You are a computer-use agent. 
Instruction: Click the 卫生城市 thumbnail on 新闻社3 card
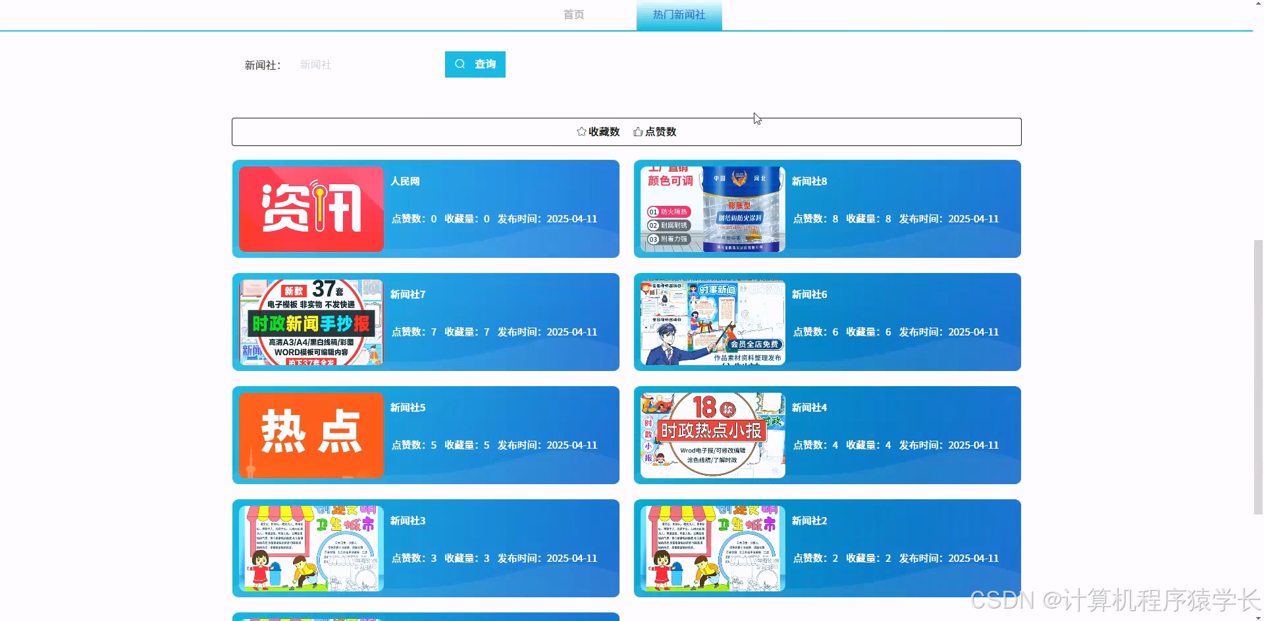coord(310,548)
